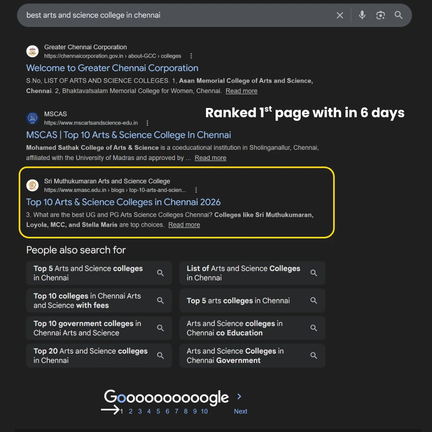This screenshot has height=432, width=432.
Task: Click the MSCAS site favicon
Action: [x=32, y=118]
